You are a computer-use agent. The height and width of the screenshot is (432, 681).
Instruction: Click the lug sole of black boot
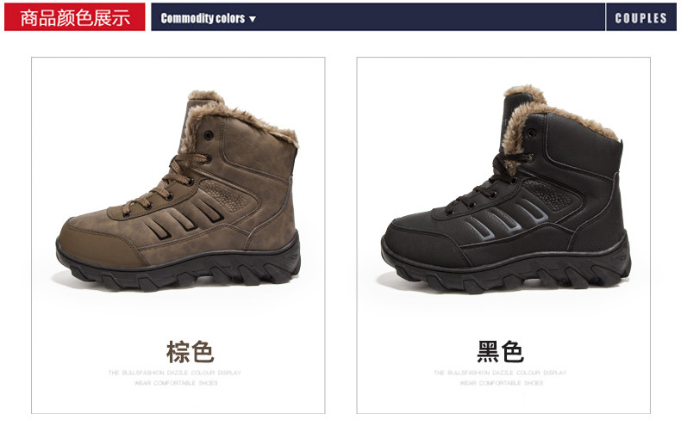pyautogui.click(x=506, y=269)
